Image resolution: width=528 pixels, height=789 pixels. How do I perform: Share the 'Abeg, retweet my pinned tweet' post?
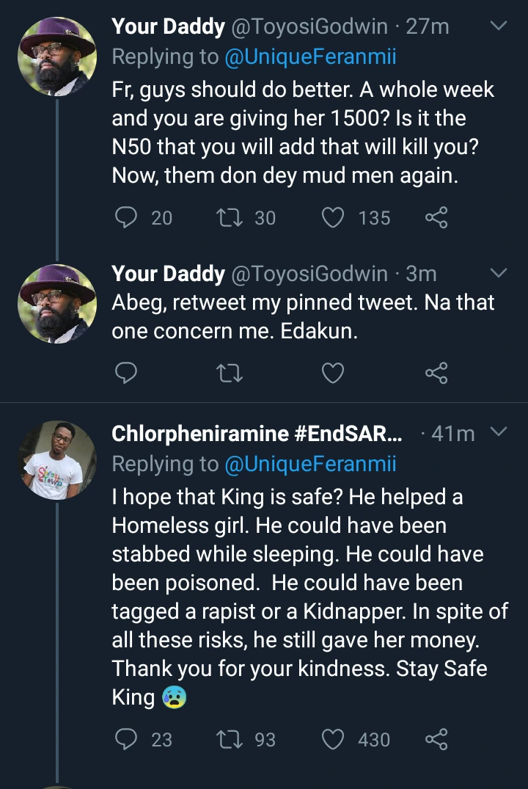pos(436,374)
